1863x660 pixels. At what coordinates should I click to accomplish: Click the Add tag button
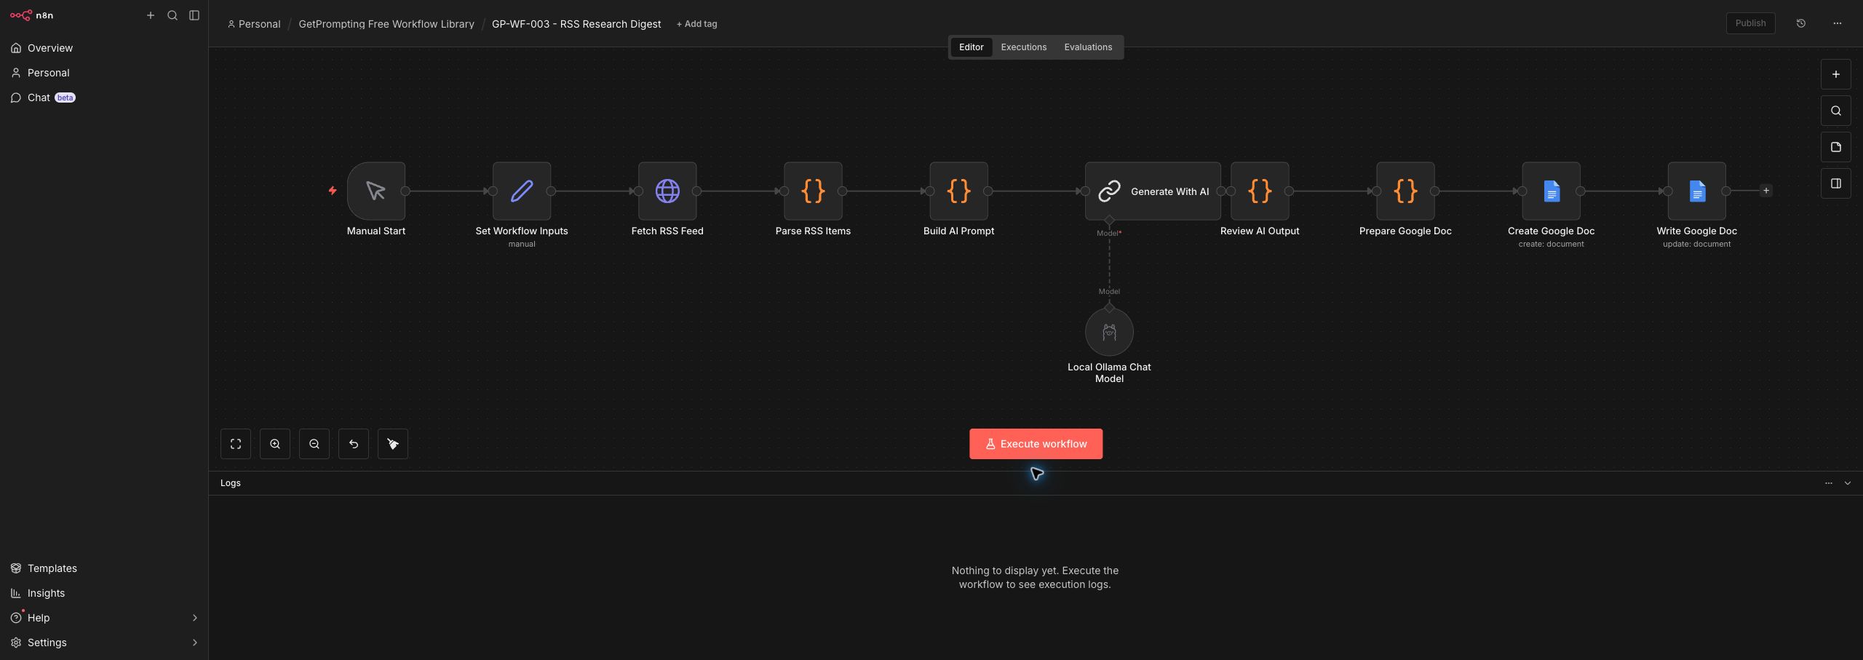[x=696, y=24]
